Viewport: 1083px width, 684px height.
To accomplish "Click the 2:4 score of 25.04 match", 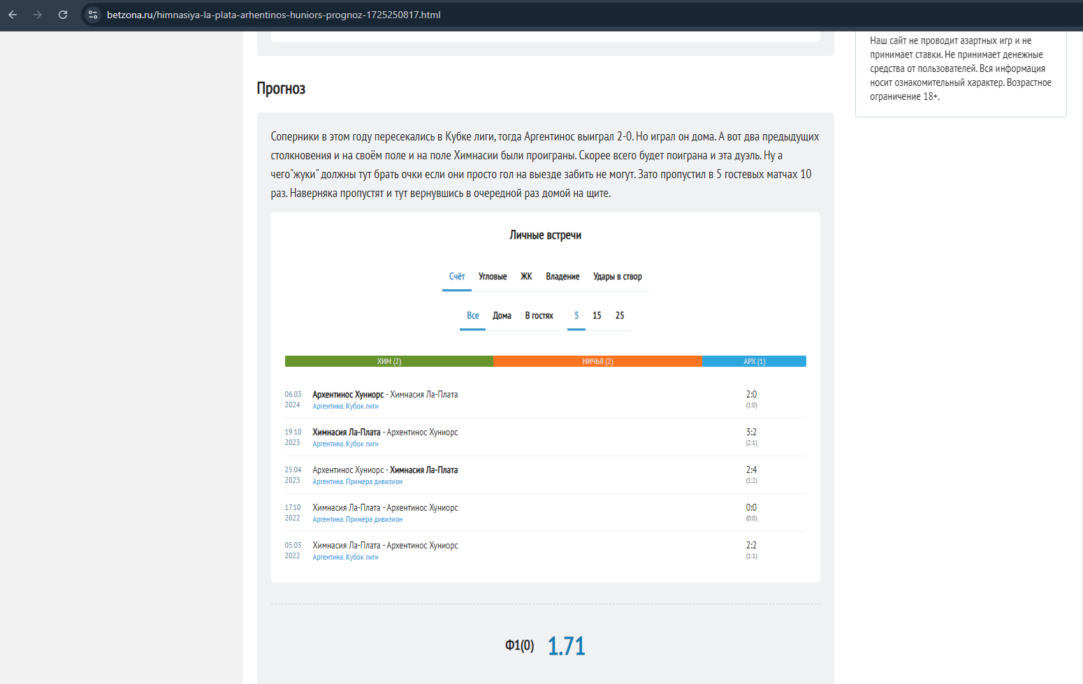I will pos(751,470).
